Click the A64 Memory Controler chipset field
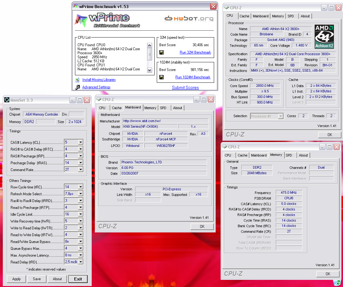 coord(42,114)
